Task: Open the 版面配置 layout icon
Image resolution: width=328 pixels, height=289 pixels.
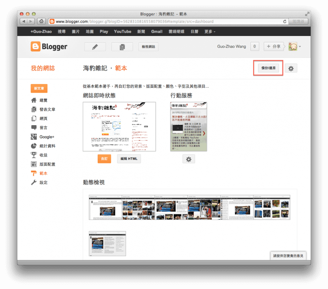Action: pyautogui.click(x=34, y=164)
